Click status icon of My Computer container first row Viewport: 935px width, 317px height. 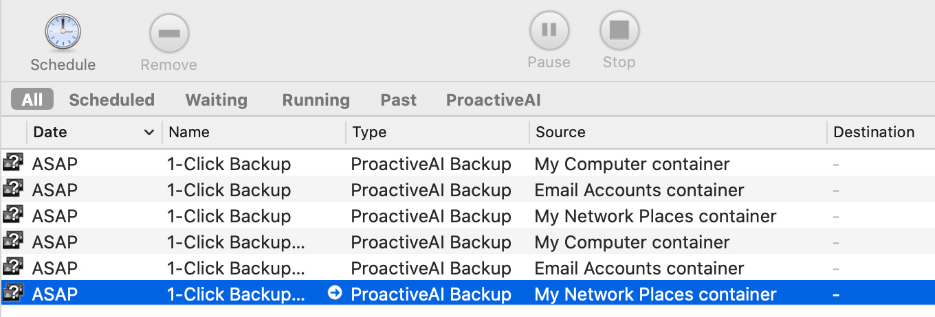13,163
